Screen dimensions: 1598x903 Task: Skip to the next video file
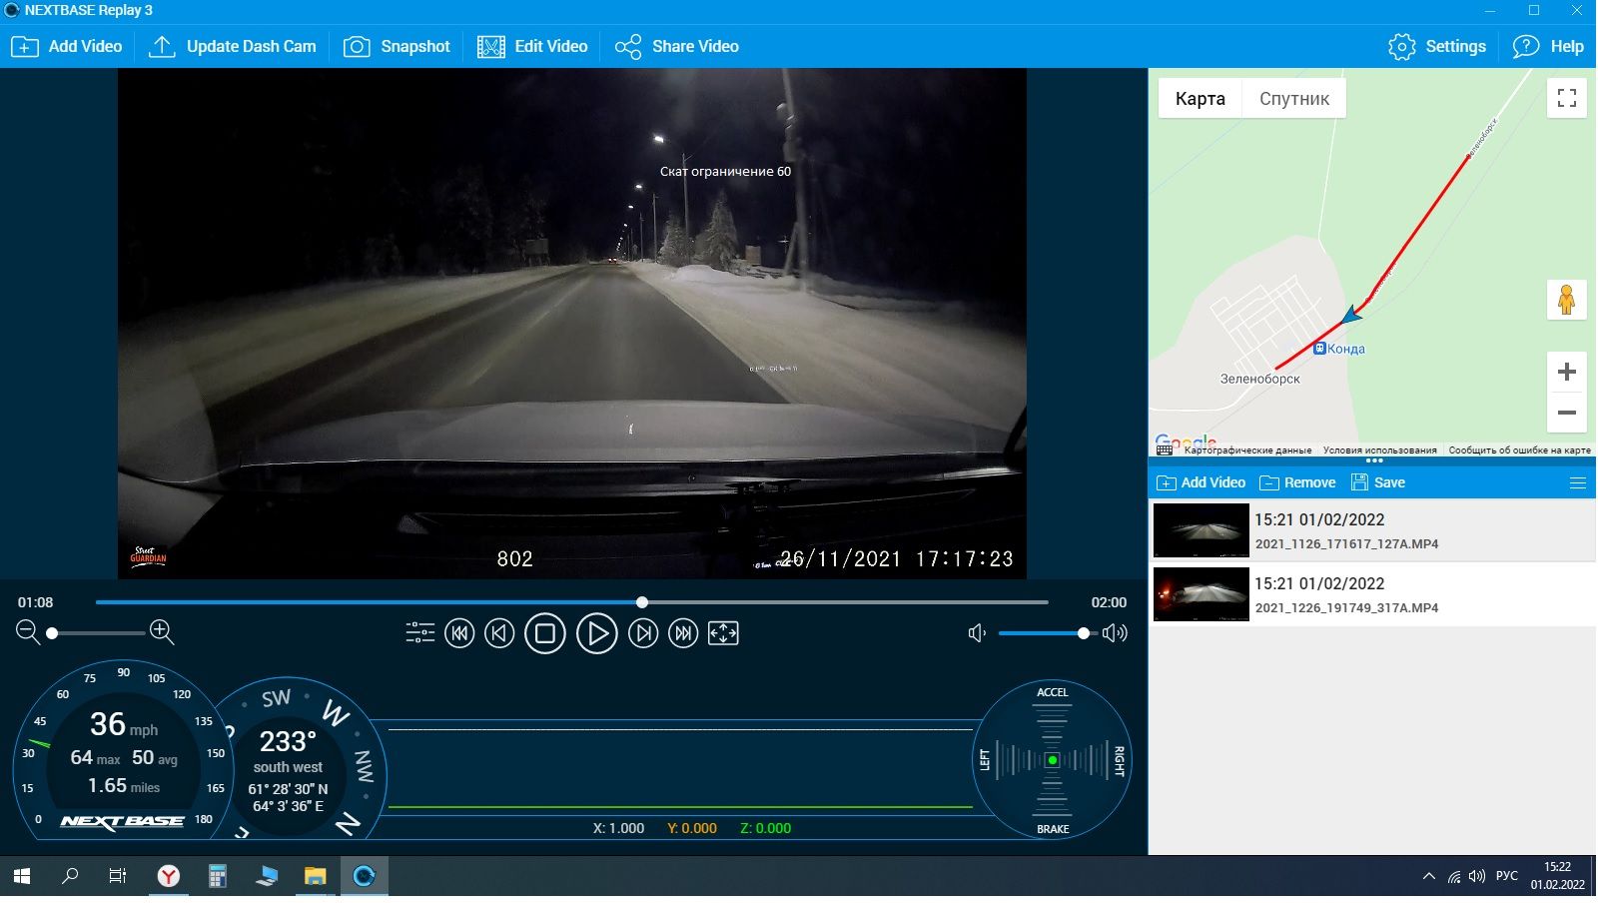(683, 633)
